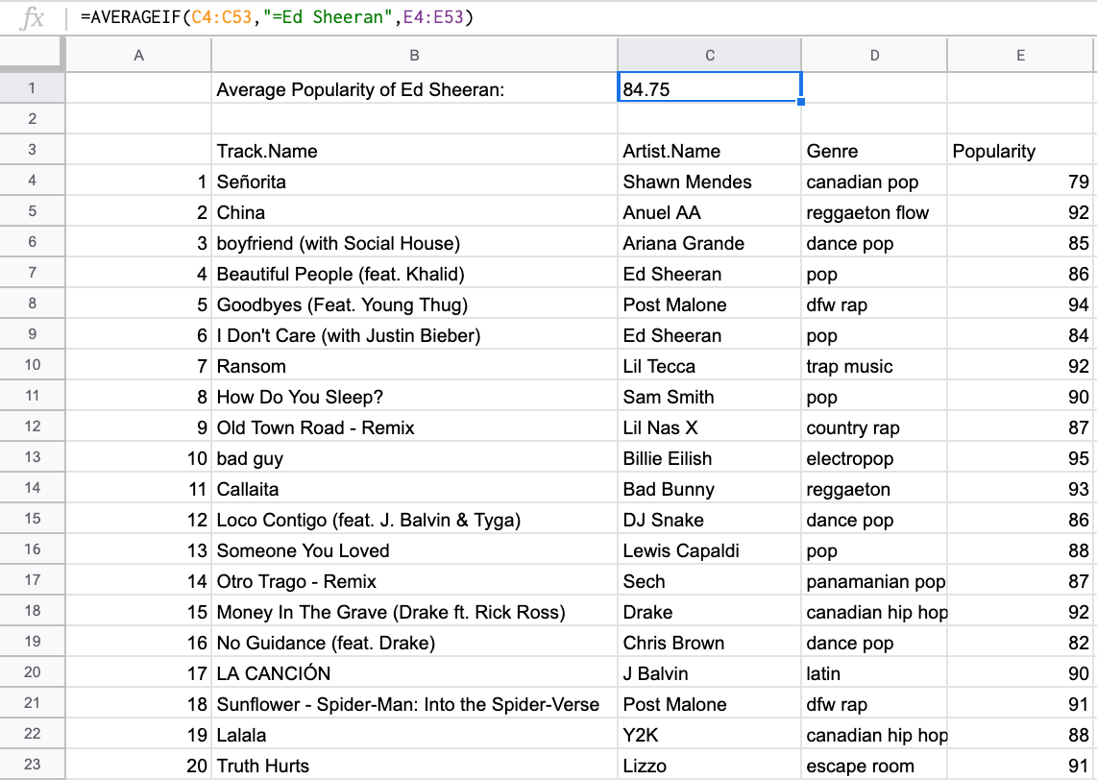Image resolution: width=1097 pixels, height=780 pixels.
Task: Click the fill handle of cell C1
Action: click(x=801, y=102)
